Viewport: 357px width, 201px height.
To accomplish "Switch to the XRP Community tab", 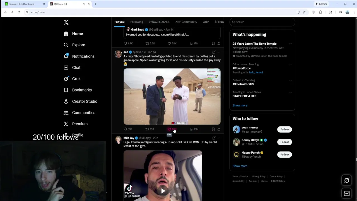I will (186, 22).
